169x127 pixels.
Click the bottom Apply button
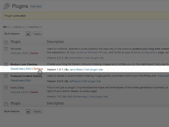tap(37, 111)
